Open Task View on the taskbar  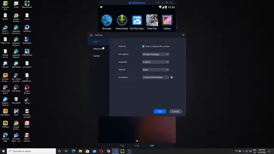click(66, 151)
